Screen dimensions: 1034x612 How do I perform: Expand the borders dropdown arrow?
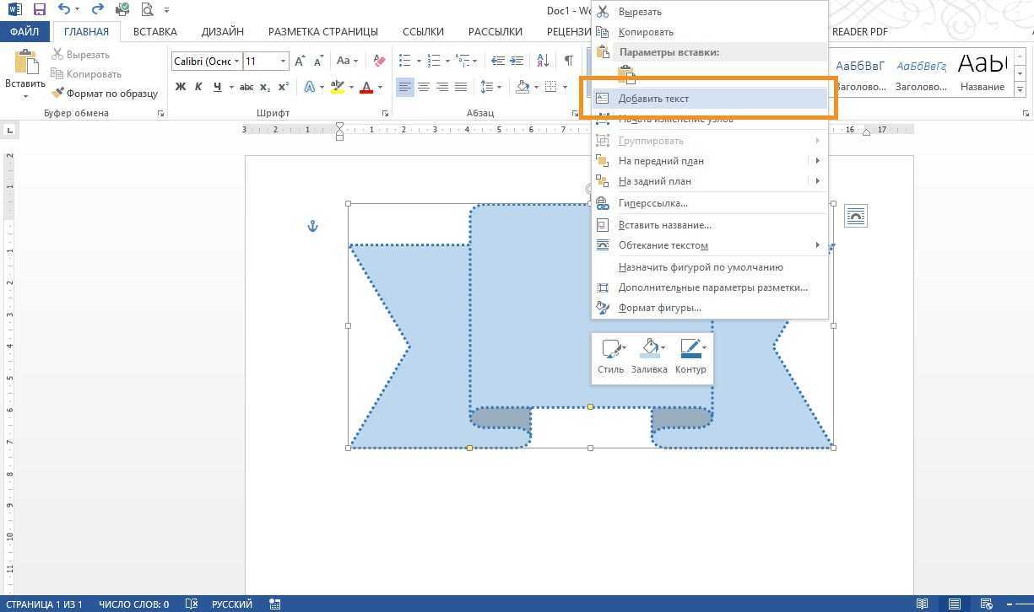coord(566,87)
